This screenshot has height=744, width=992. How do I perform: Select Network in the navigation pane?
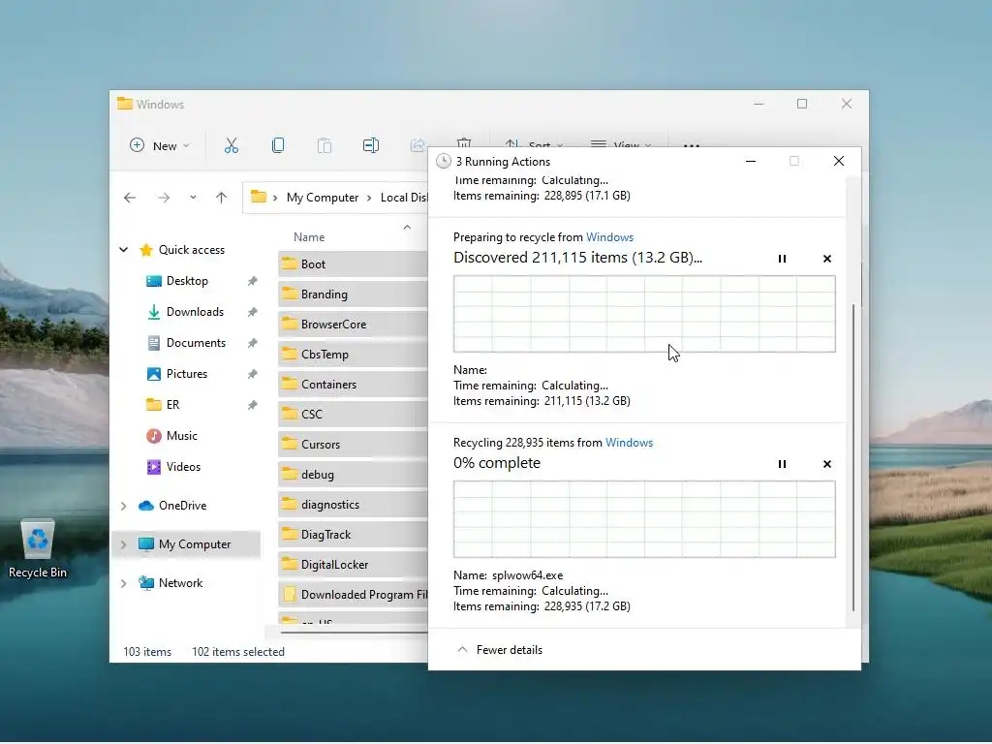pos(180,583)
